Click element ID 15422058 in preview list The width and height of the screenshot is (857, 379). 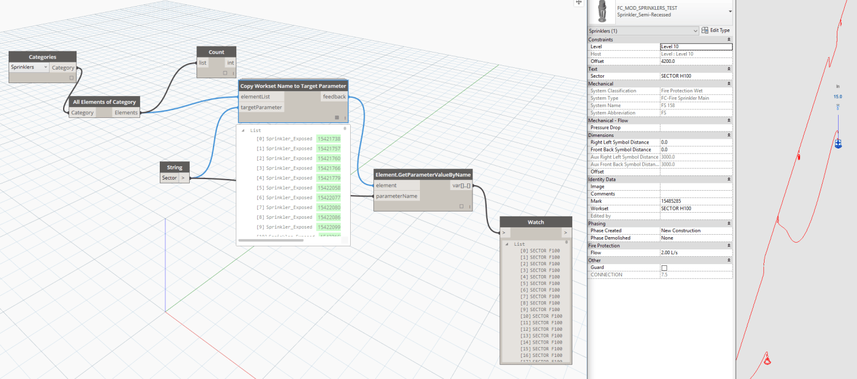tap(329, 188)
